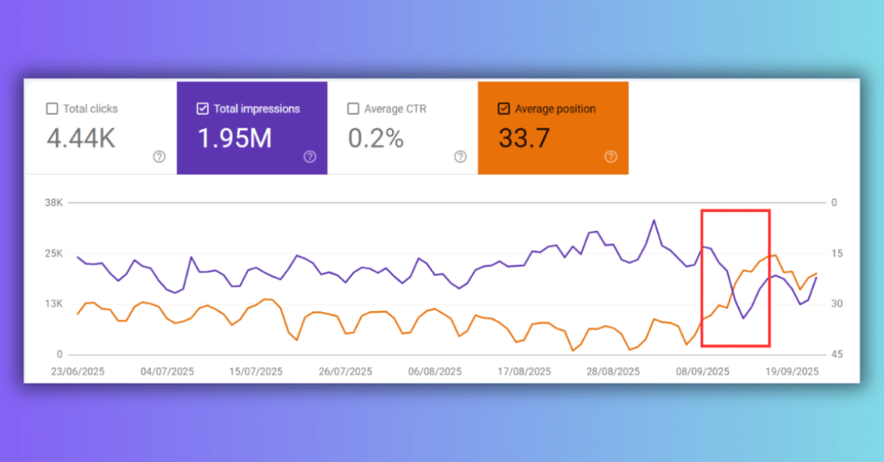The height and width of the screenshot is (462, 884).
Task: Disable the Average position checkbox
Action: coord(504,109)
